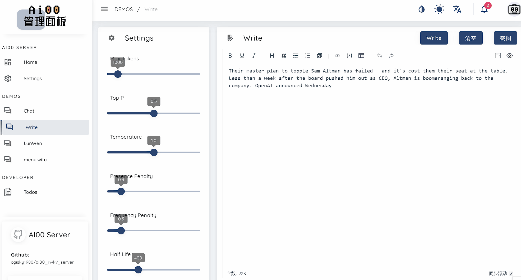Apply bold formatting in editor toolbar
521x280 pixels.
pos(230,56)
